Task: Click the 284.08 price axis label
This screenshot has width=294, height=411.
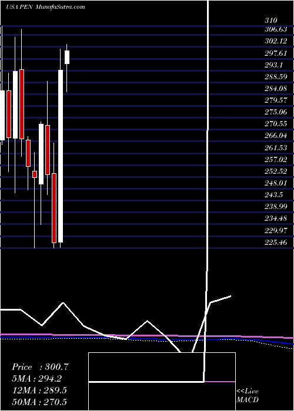Action: coord(275,89)
